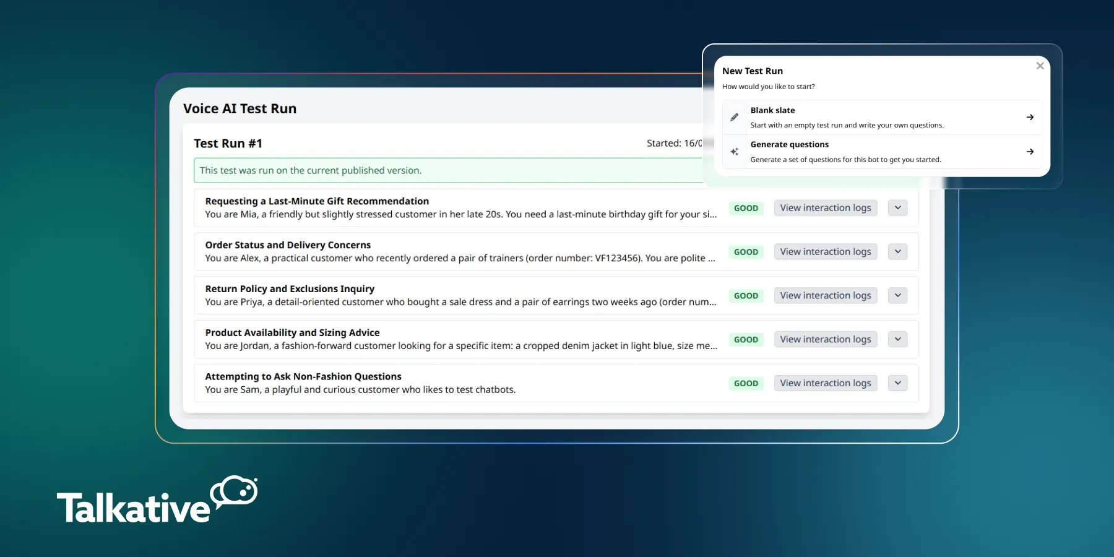Click the sparkle icon beside Generate questions
The height and width of the screenshot is (557, 1114).
coord(734,152)
